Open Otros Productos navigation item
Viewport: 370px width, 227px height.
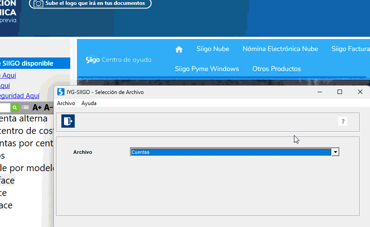pyautogui.click(x=277, y=69)
